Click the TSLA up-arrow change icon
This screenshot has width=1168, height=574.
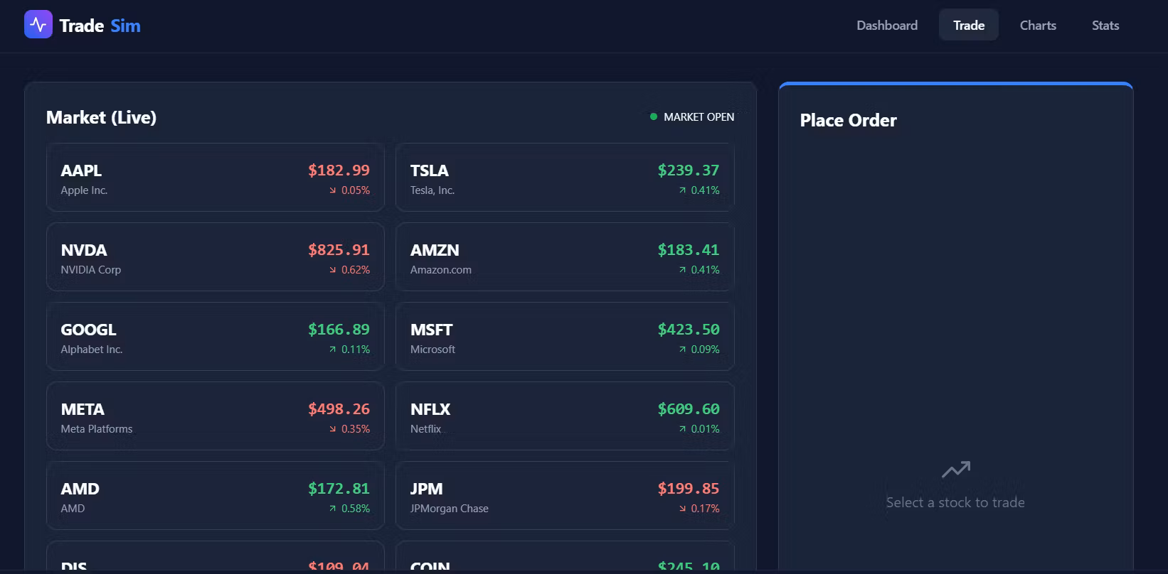(682, 190)
